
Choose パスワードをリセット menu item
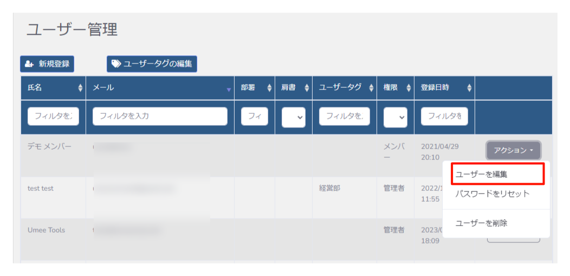pos(492,194)
